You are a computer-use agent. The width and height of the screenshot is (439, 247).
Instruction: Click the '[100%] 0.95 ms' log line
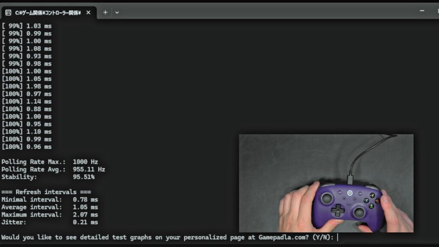(27, 124)
